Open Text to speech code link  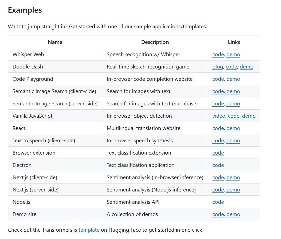pyautogui.click(x=218, y=141)
